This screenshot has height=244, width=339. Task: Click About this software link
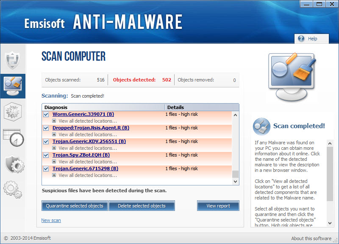point(311,238)
